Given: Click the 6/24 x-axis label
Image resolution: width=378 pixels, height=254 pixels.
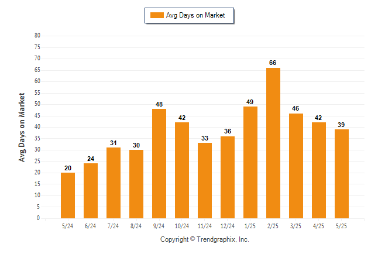Looking at the screenshot, I should point(90,226).
